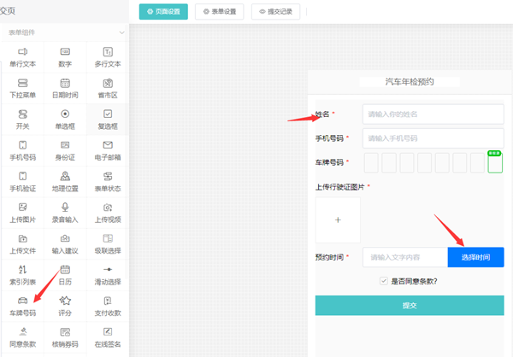The height and width of the screenshot is (357, 513).
Task: Select the 数字 number component
Action: (x=65, y=57)
